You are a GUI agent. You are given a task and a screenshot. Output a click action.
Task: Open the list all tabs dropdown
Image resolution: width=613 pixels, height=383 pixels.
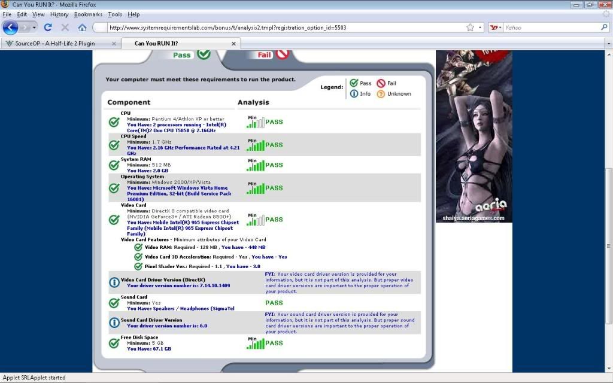[609, 43]
